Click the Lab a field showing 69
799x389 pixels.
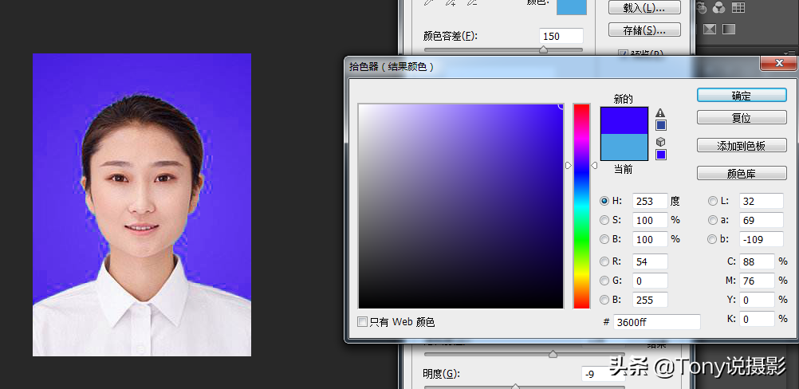click(x=762, y=221)
